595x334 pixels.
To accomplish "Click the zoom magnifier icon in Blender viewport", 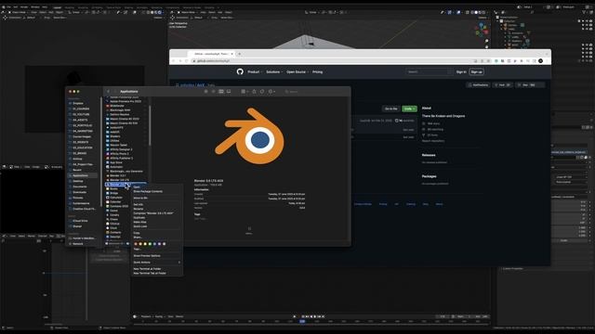I will 486,41.
